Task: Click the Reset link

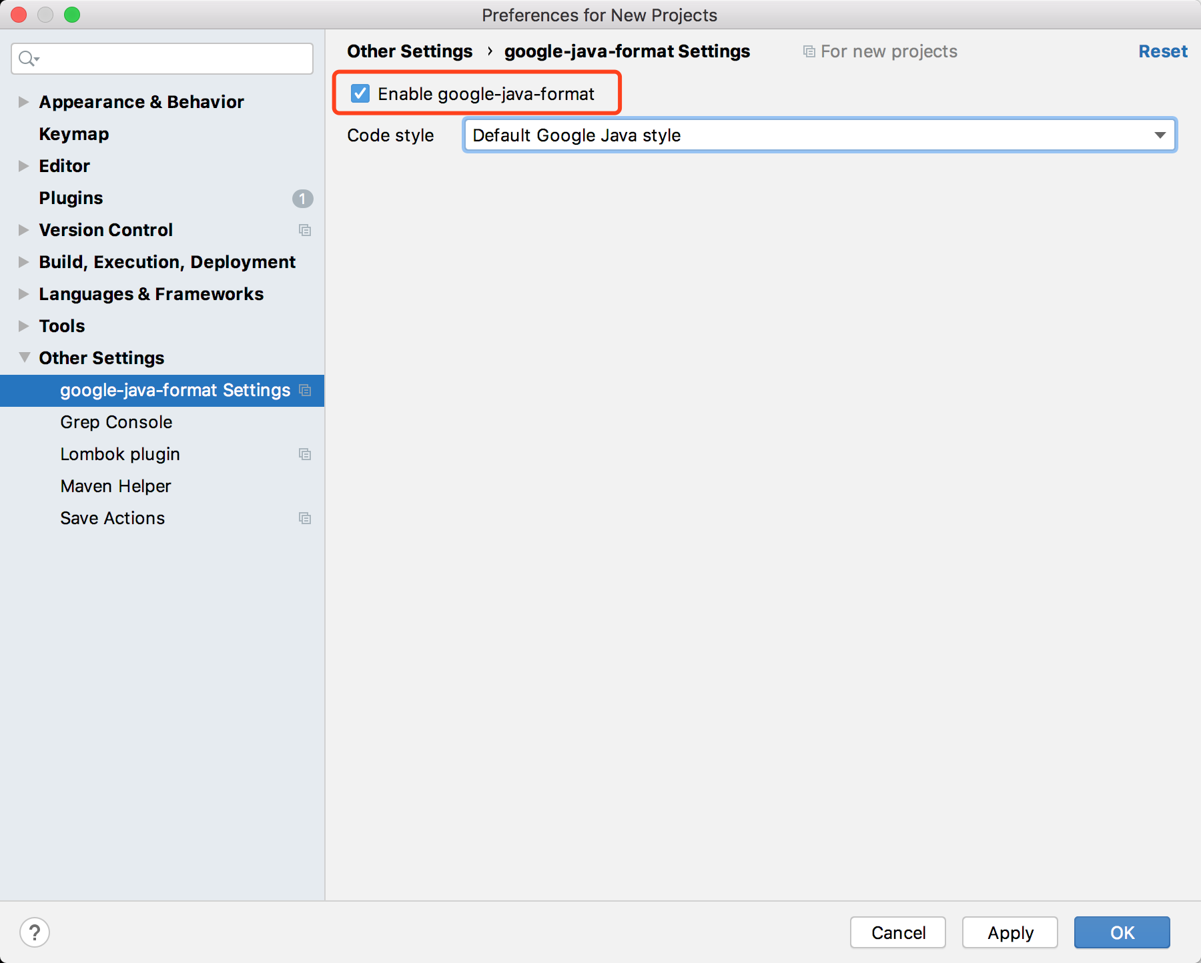Action: point(1162,52)
